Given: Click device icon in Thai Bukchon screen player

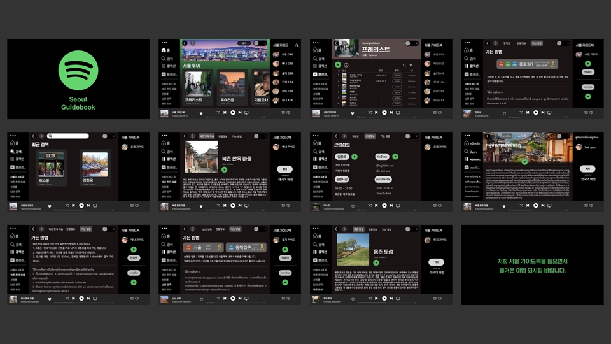Looking at the screenshot, I should click(549, 206).
